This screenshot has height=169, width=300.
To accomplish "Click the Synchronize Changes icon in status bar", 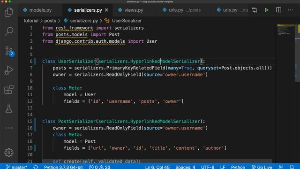I will click(x=36, y=167).
